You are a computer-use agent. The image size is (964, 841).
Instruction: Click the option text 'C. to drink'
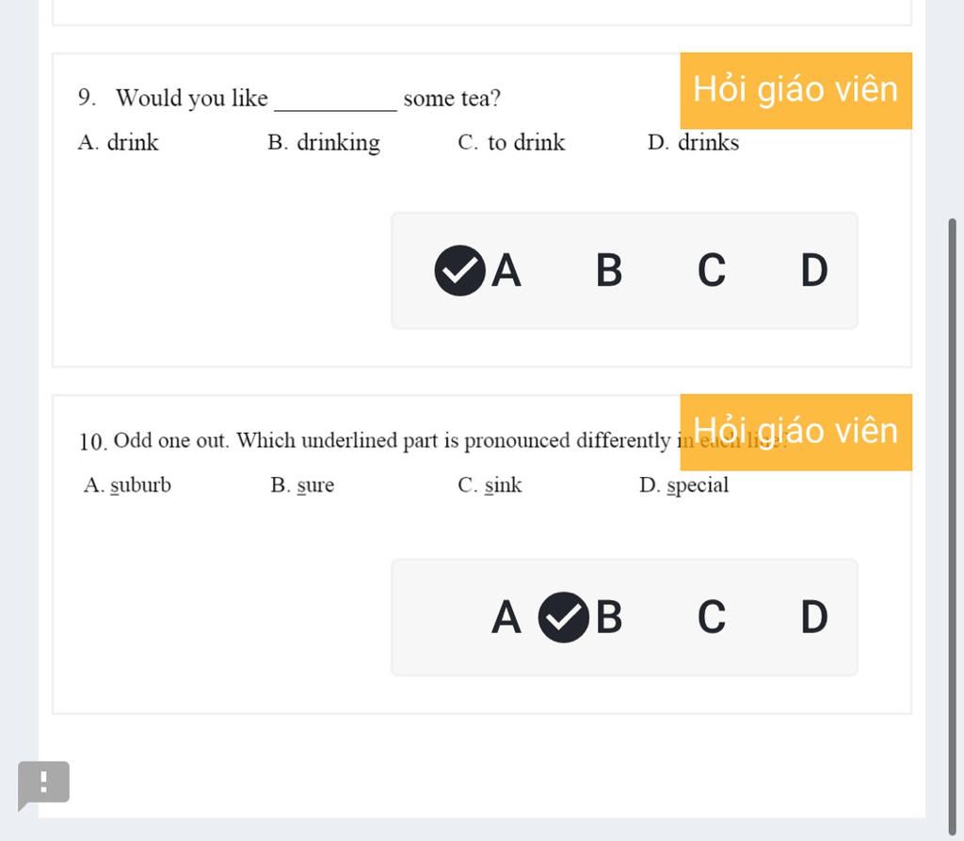coord(511,143)
